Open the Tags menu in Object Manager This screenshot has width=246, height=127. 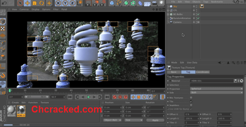[206, 2]
